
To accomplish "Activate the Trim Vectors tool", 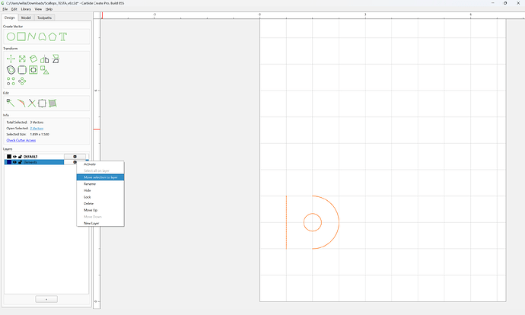I will (x=32, y=103).
